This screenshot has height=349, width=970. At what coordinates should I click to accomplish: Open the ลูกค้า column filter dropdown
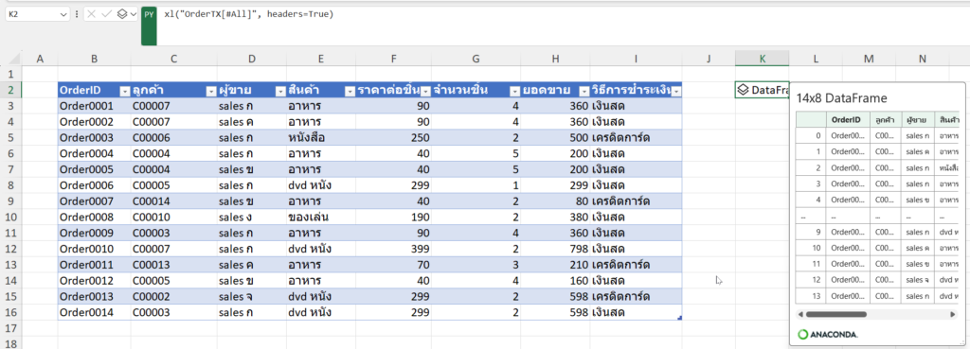[x=210, y=91]
